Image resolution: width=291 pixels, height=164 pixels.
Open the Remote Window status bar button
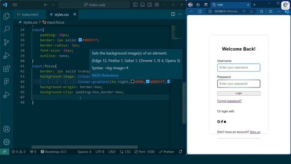5,152
